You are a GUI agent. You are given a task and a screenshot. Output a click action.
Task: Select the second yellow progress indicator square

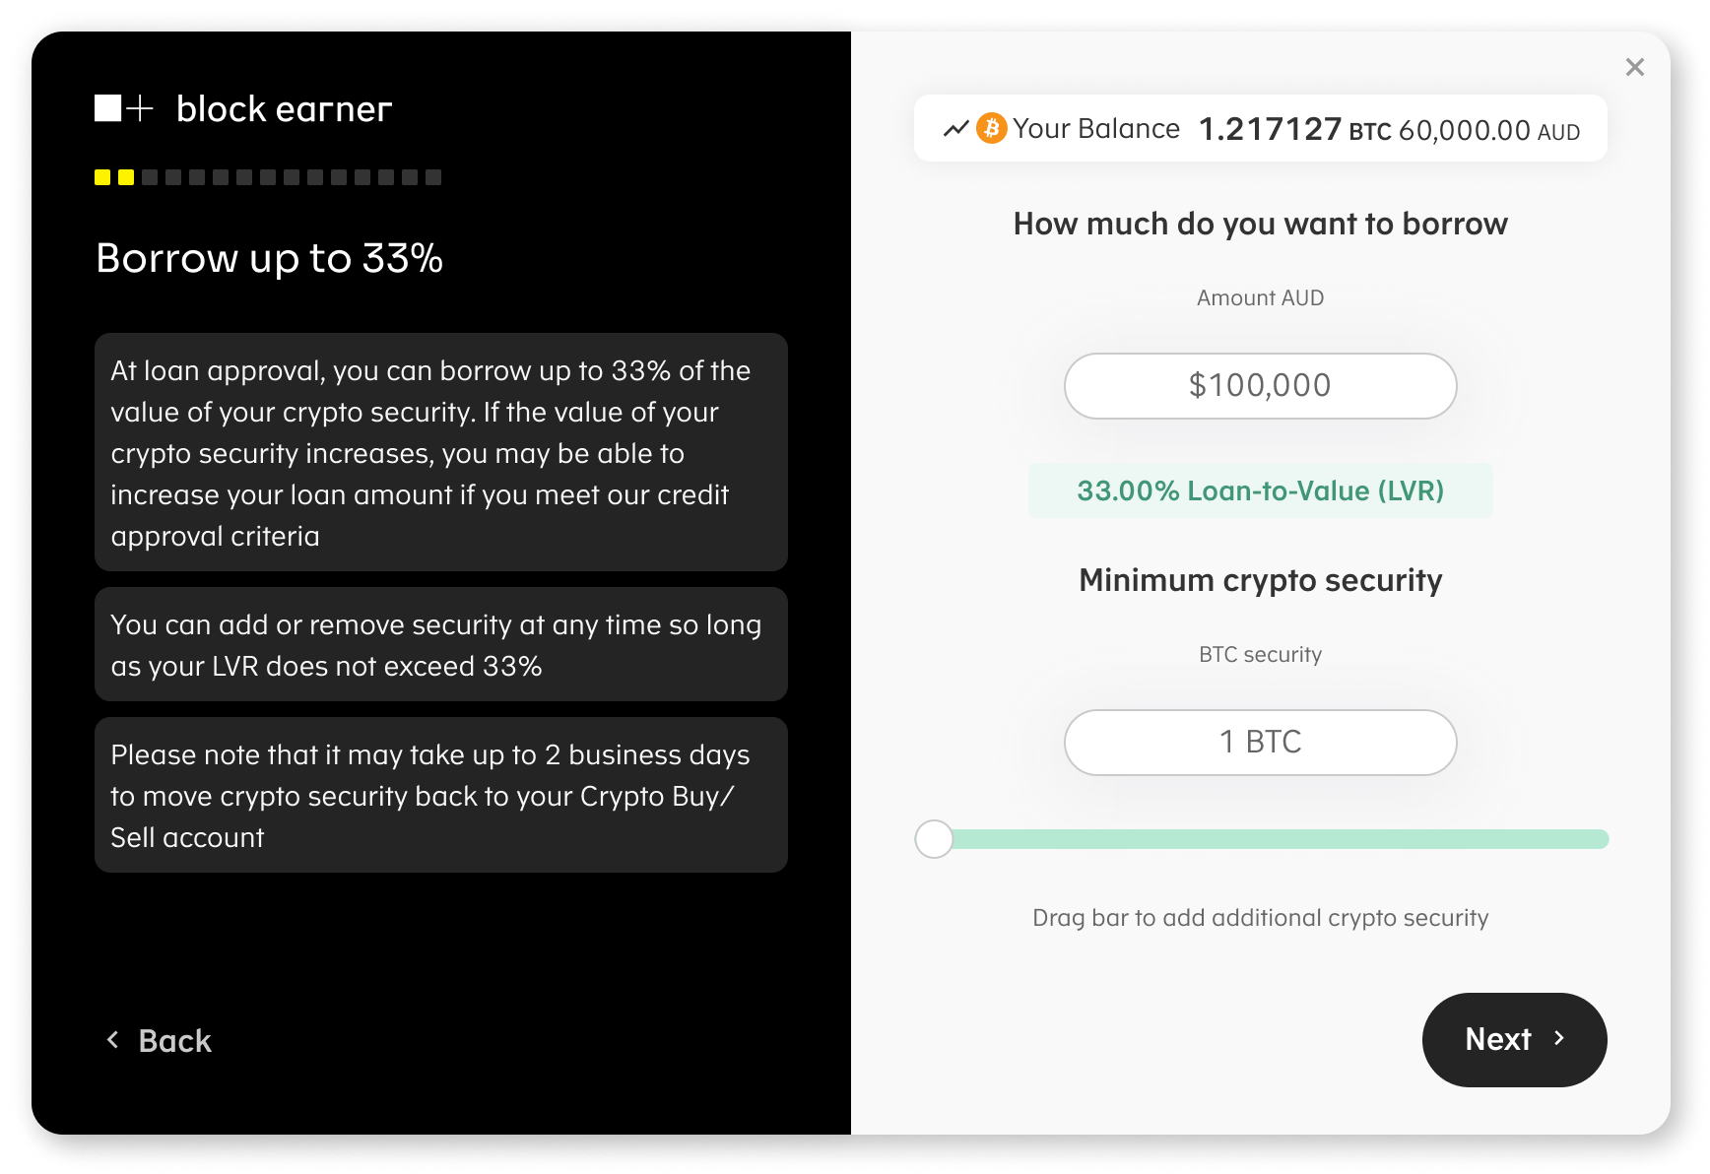pyautogui.click(x=126, y=177)
